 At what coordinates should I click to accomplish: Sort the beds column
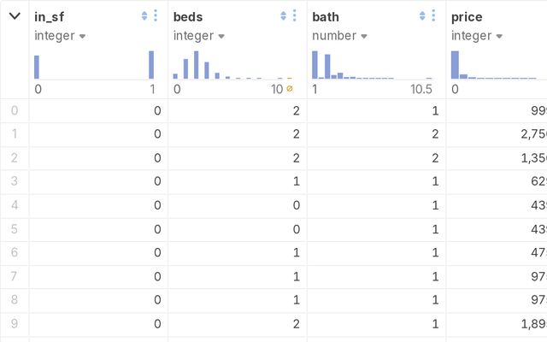coord(284,15)
